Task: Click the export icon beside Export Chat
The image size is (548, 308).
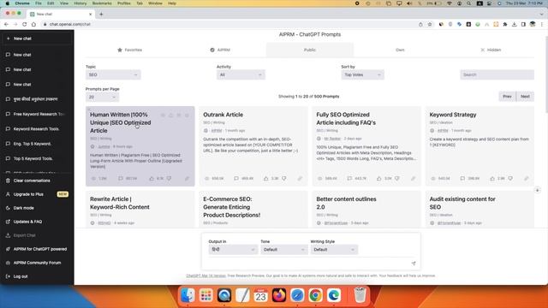Action: point(8,235)
